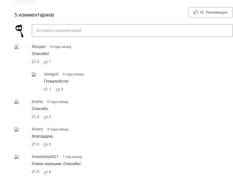Click Валдис's avatar image
This screenshot has width=233, height=189.
[x=17, y=47]
